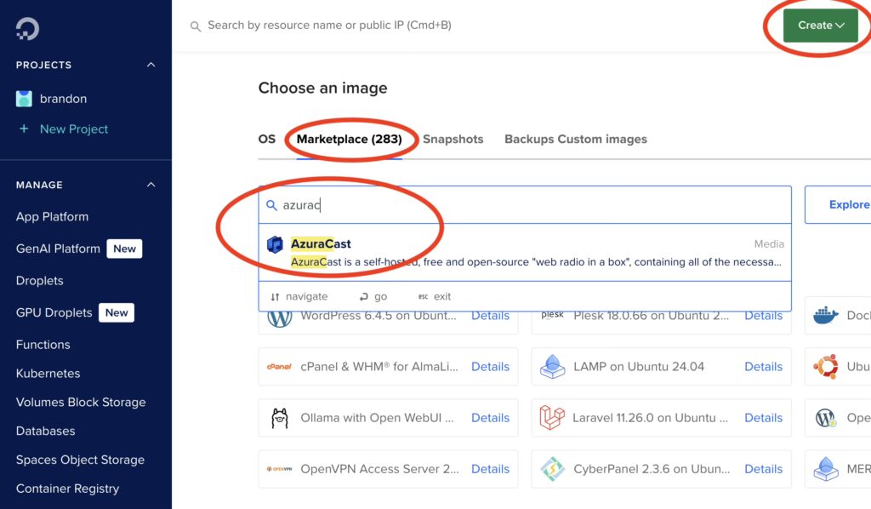The width and height of the screenshot is (871, 509).
Task: Switch to the OS tab
Action: (x=266, y=140)
